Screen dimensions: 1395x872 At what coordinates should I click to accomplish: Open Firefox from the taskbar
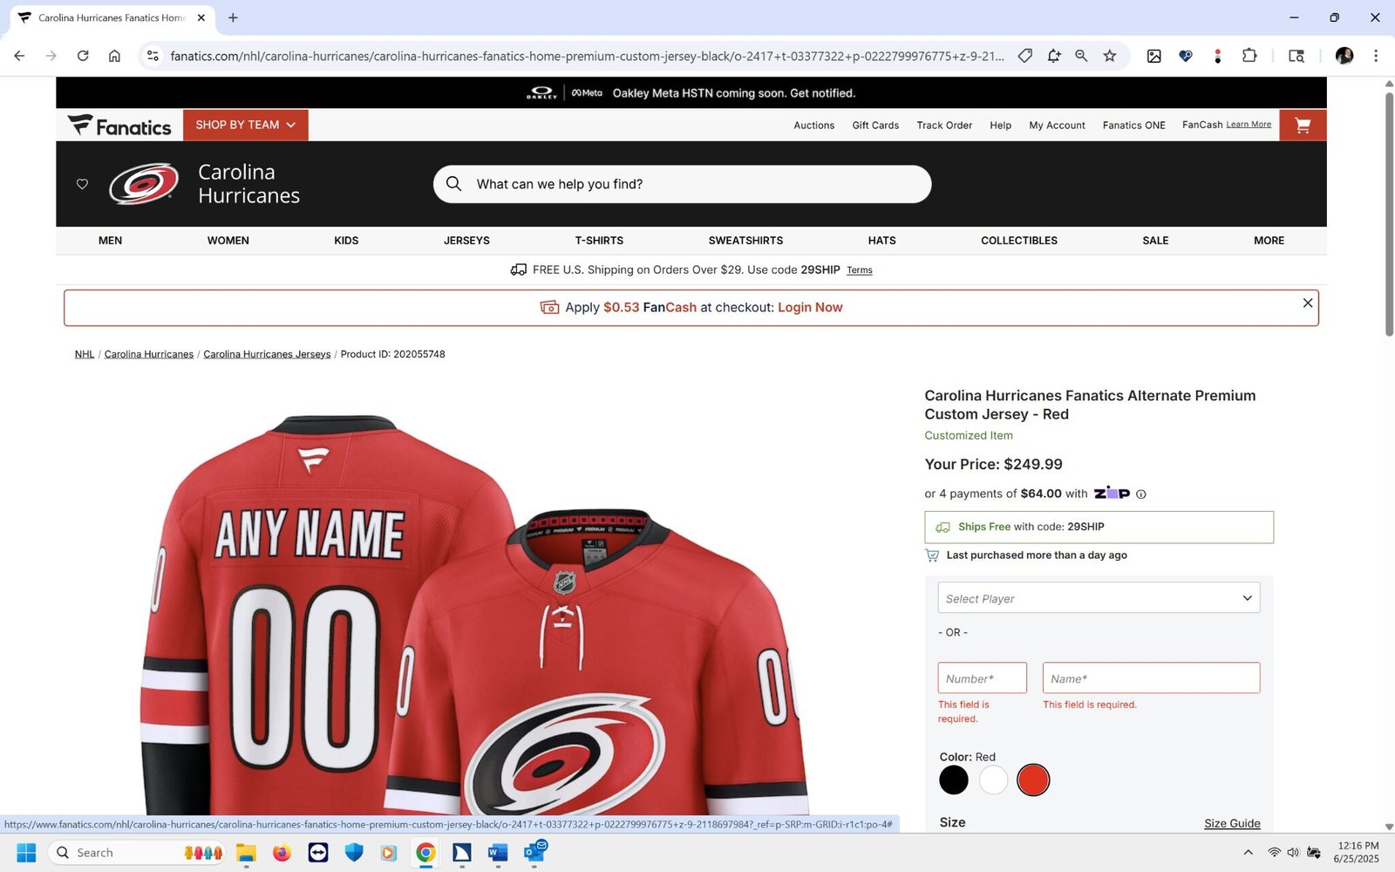tap(282, 853)
